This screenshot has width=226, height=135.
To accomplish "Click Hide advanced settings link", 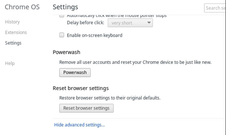I will coord(79,125).
